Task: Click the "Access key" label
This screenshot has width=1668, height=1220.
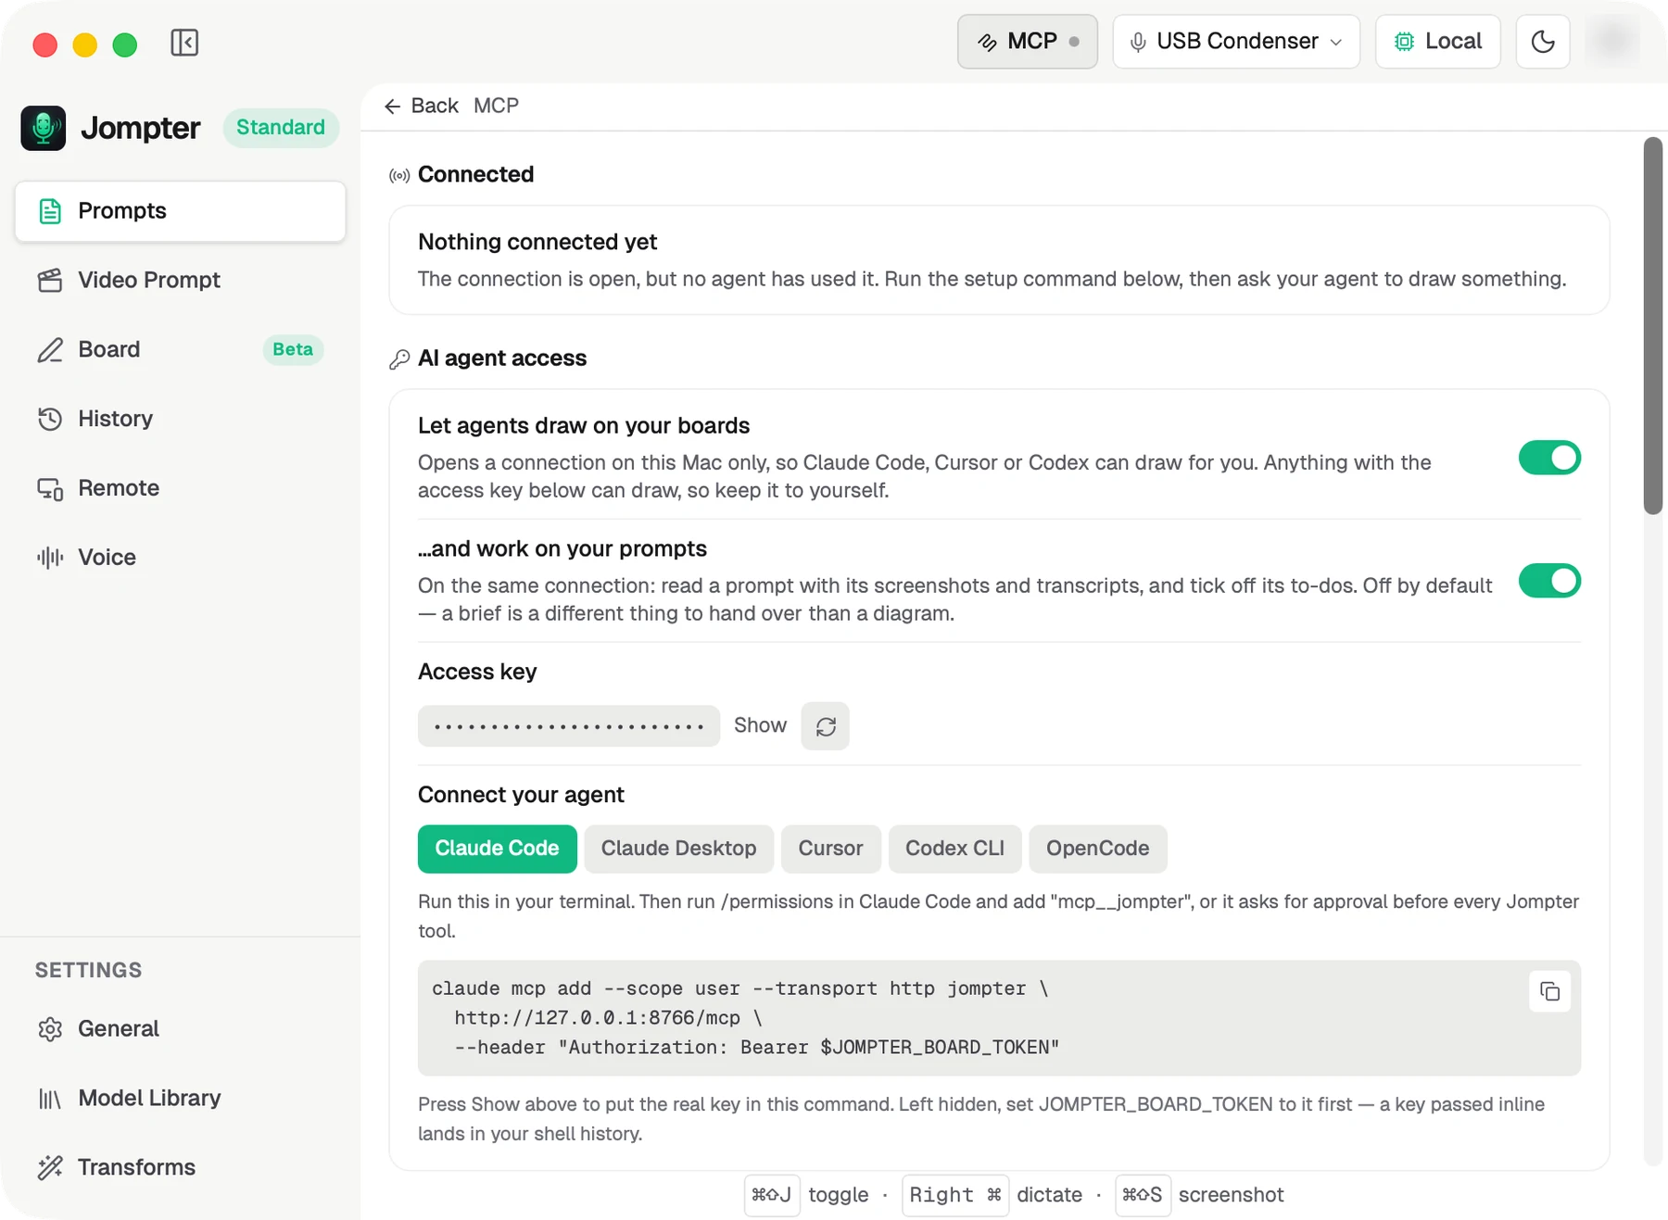Action: [x=477, y=673]
